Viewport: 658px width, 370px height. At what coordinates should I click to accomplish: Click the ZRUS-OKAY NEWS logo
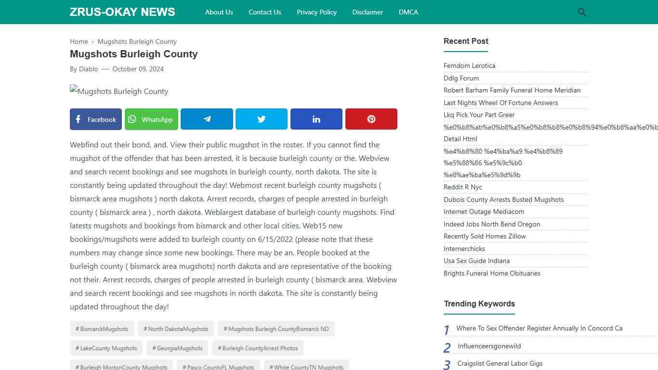click(x=122, y=12)
